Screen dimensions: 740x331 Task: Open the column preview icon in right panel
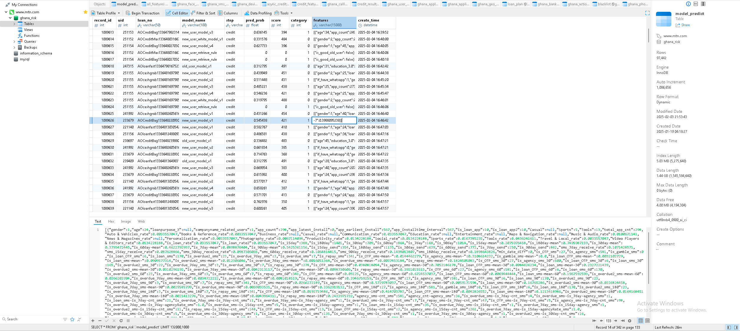tap(703, 4)
